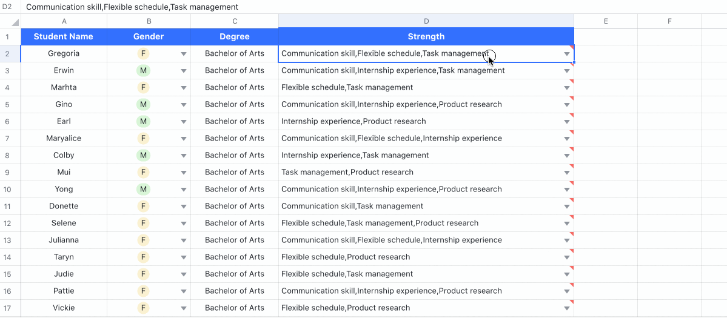The width and height of the screenshot is (727, 318).
Task: Click the Student Name header cell
Action: [x=64, y=36]
